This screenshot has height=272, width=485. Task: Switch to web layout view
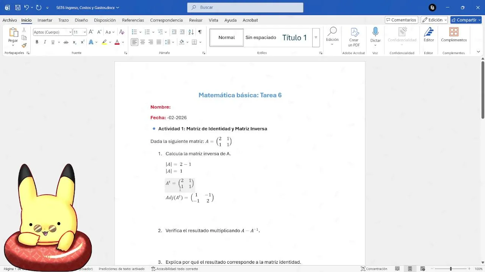[423, 269]
